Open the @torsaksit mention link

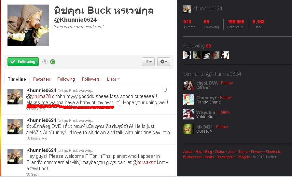pyautogui.click(x=144, y=162)
